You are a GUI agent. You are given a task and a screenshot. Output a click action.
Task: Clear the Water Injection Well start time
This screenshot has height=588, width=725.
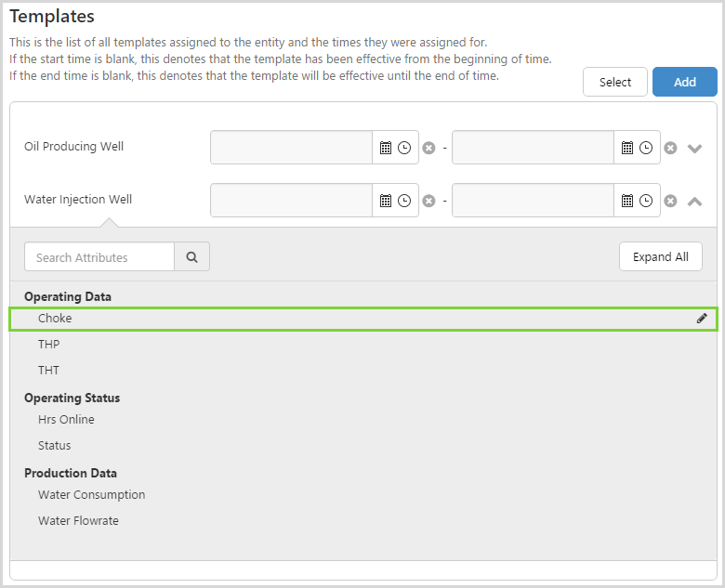click(x=428, y=201)
